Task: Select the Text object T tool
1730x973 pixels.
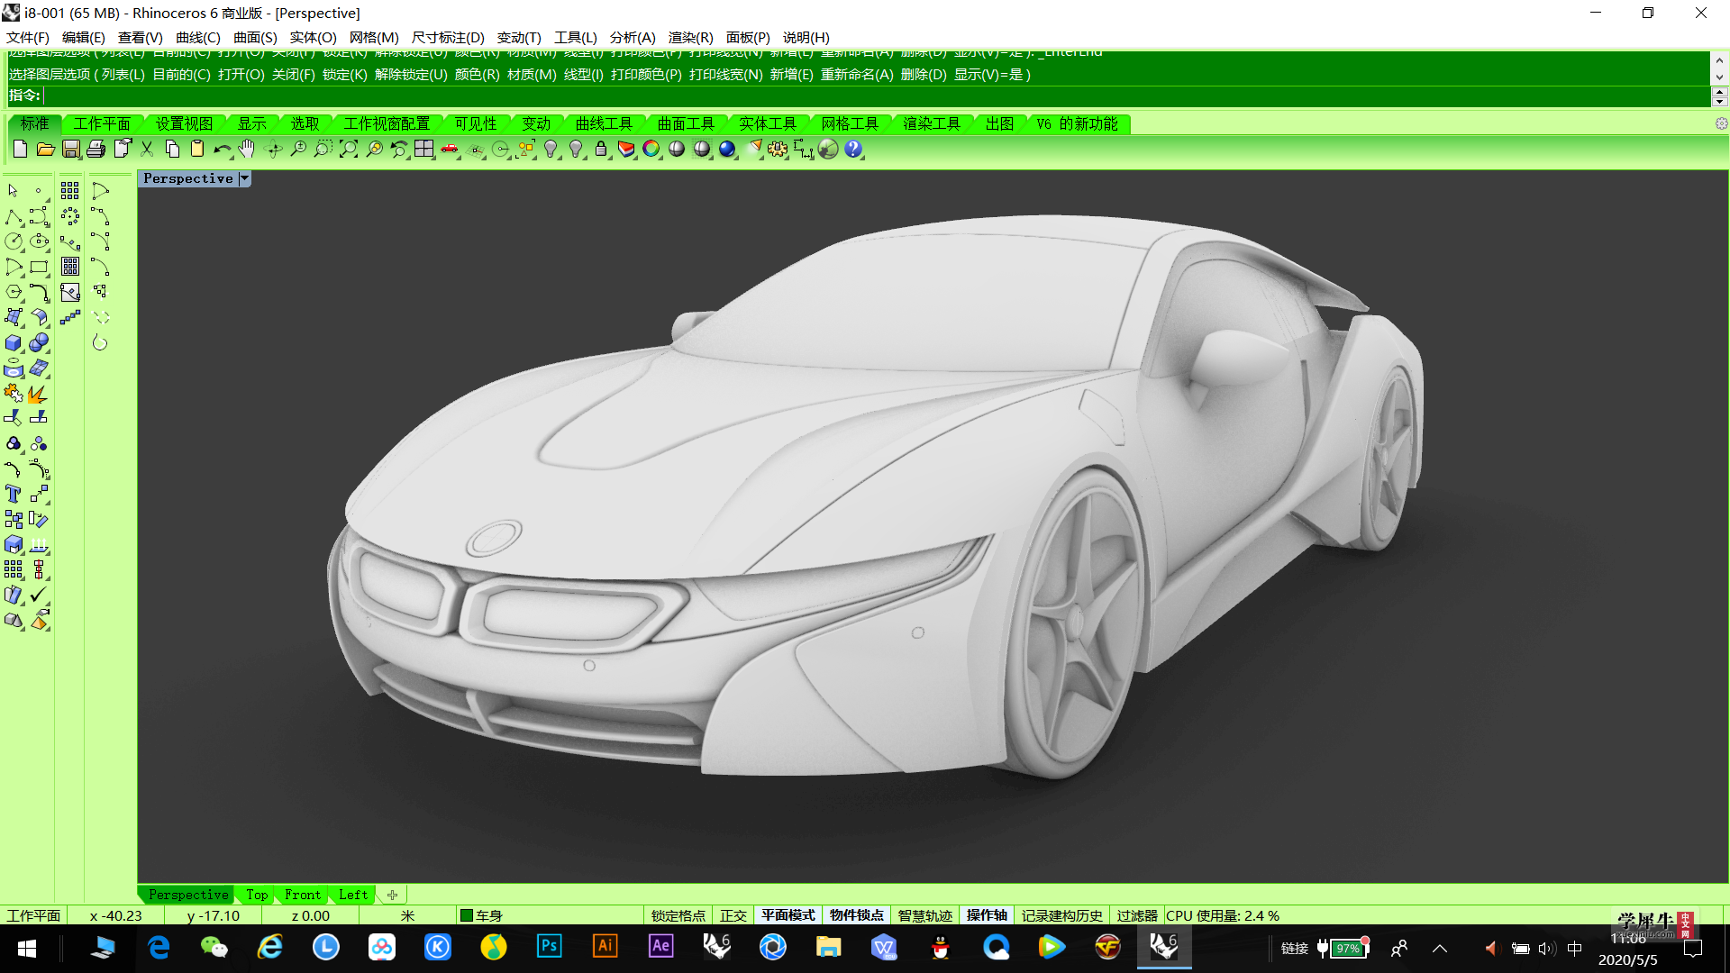Action: tap(14, 494)
